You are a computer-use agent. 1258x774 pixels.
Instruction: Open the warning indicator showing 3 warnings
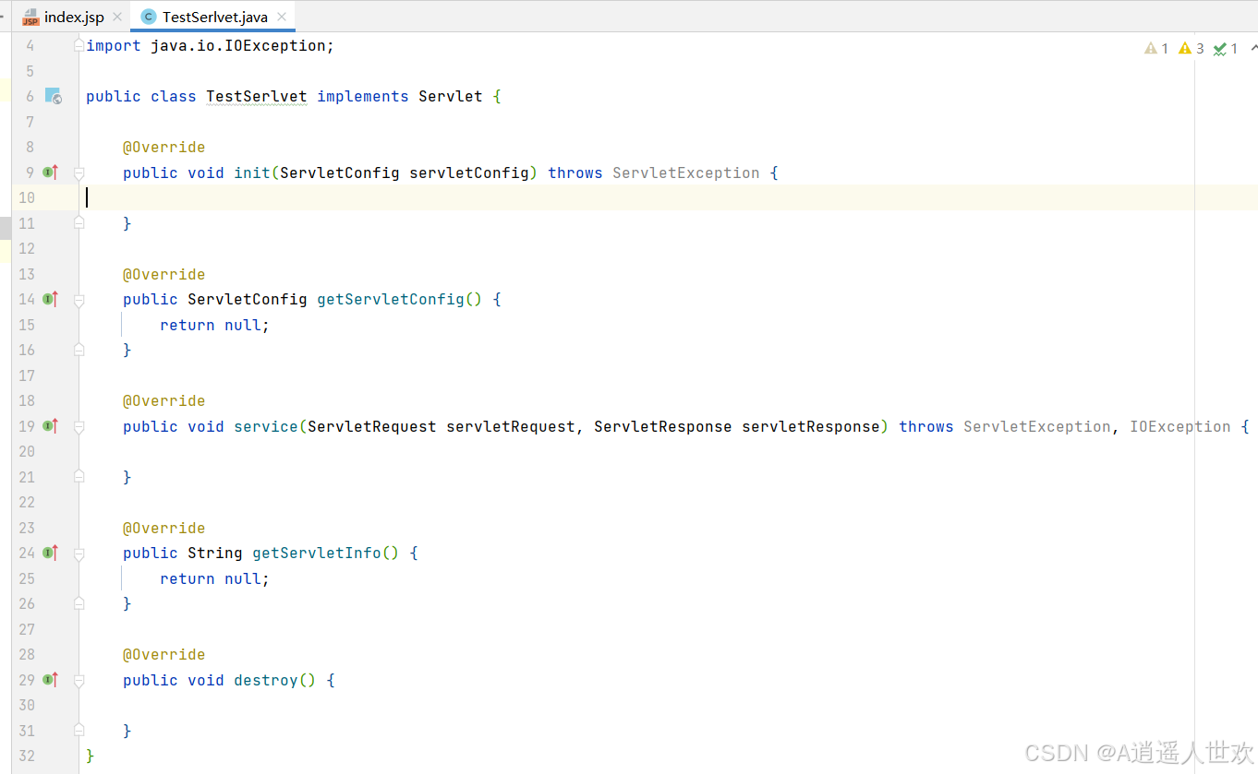[1190, 47]
